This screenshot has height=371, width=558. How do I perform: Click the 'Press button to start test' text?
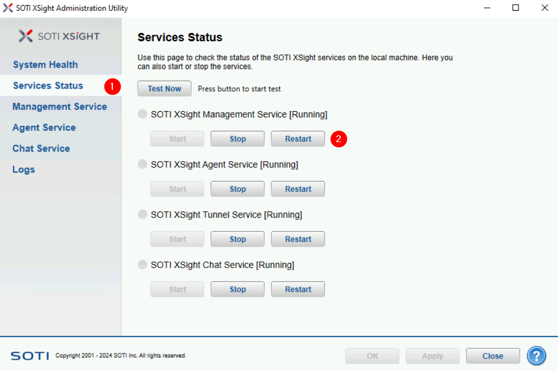tap(239, 89)
